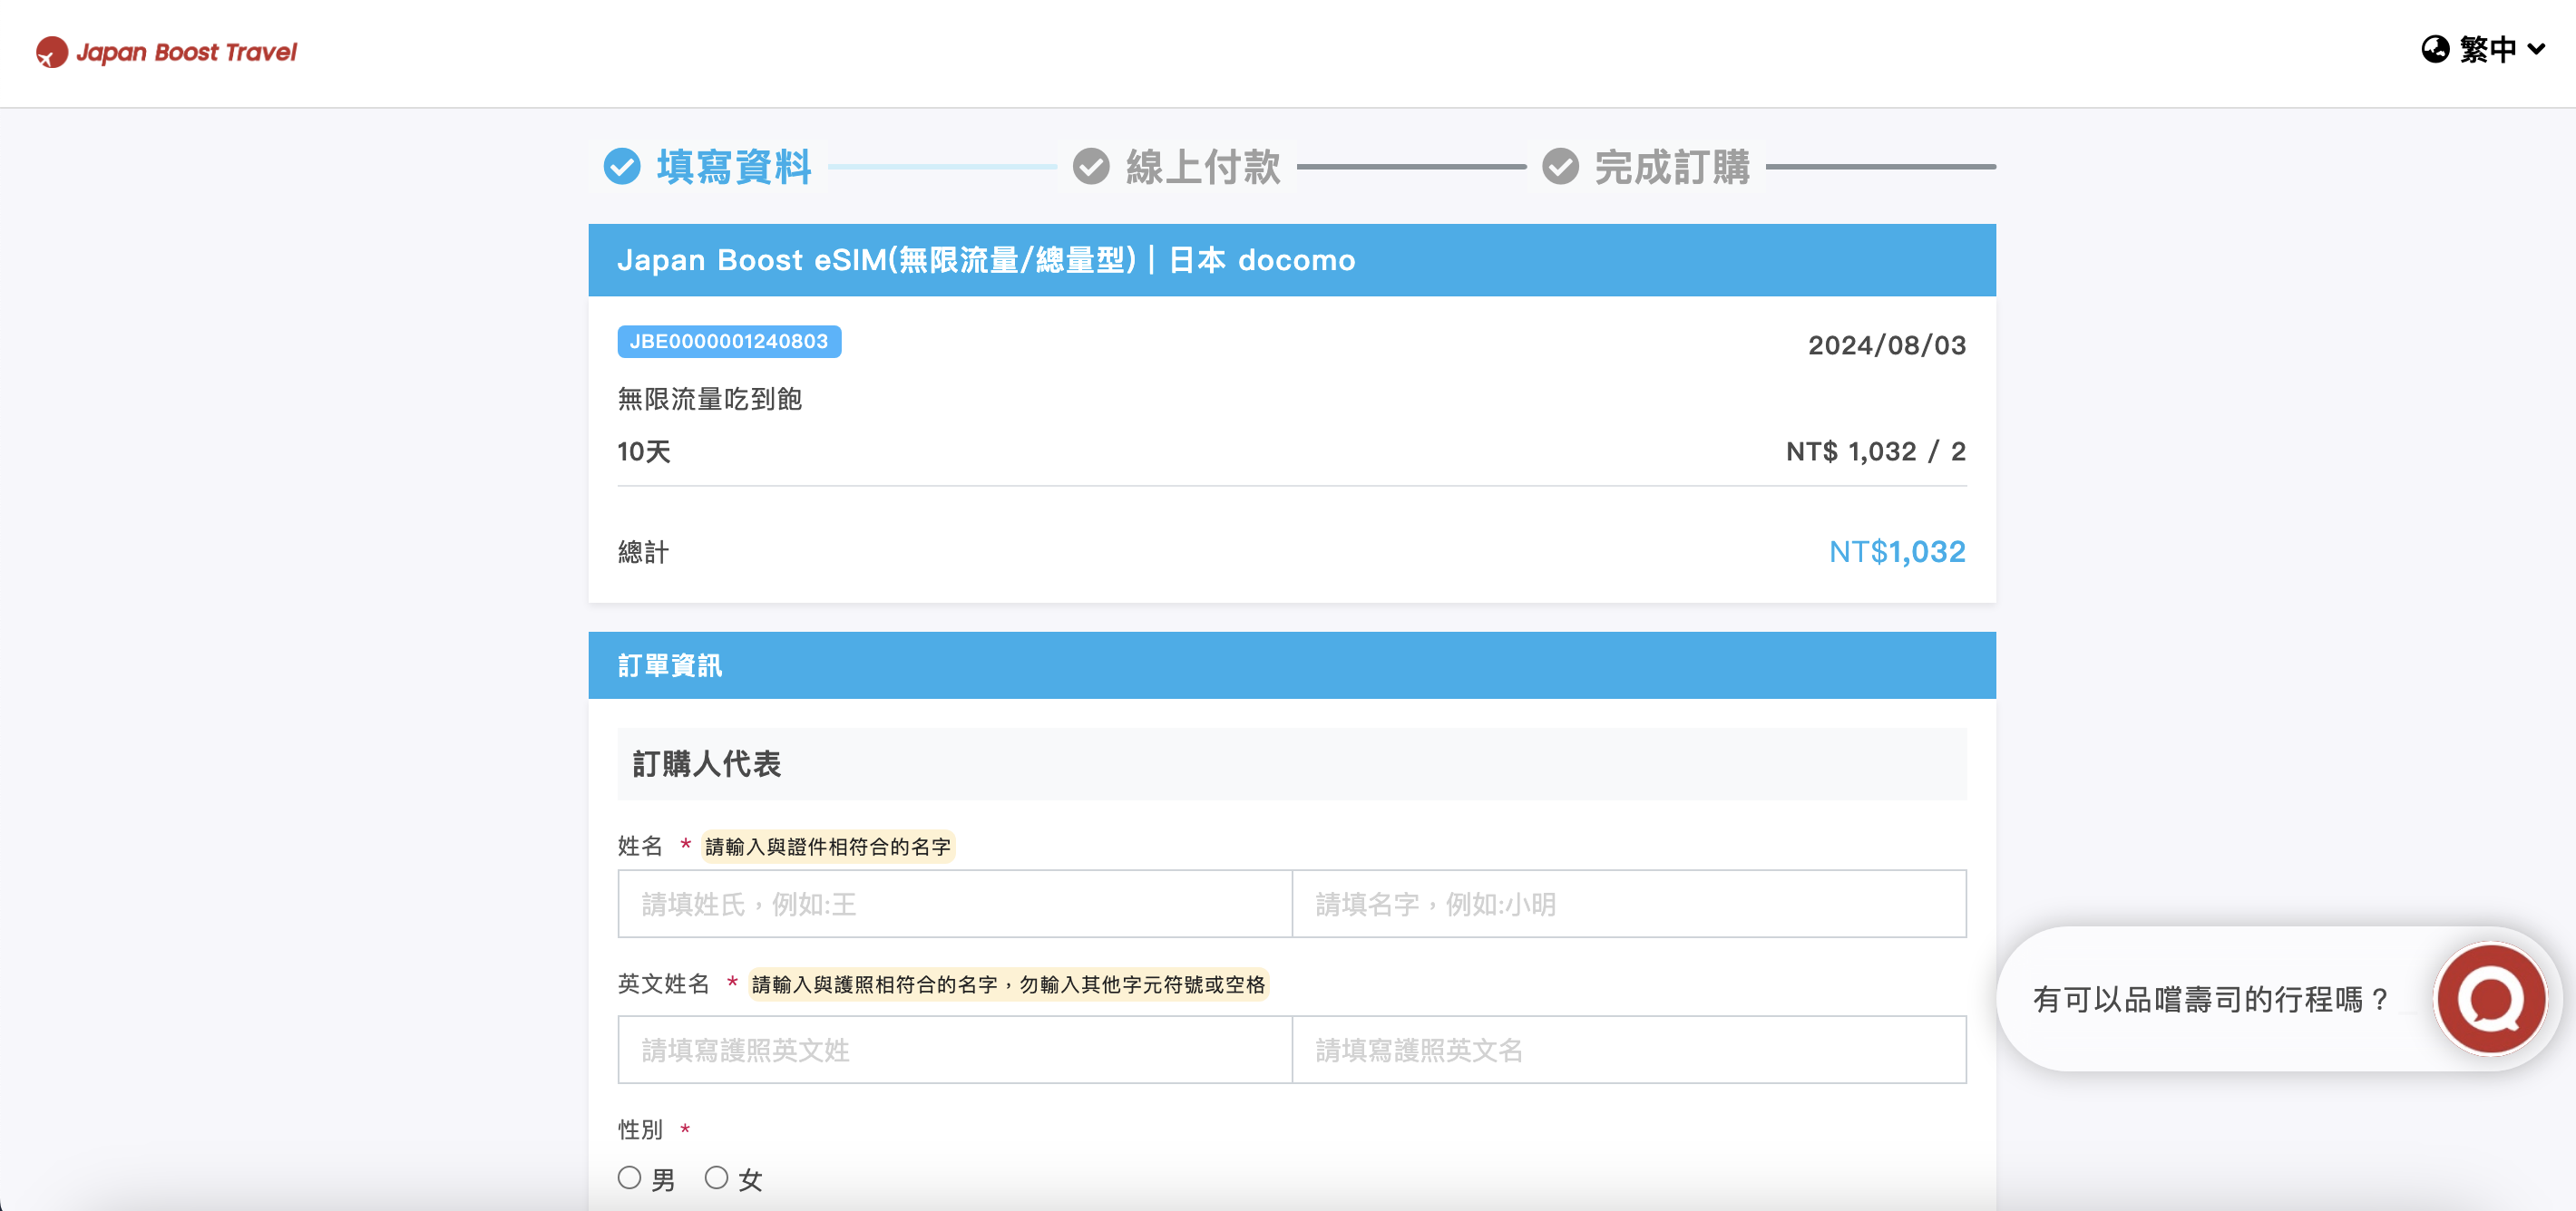Image resolution: width=2576 pixels, height=1211 pixels.
Task: Click the order number JBE0000001240803 badge
Action: pos(729,342)
